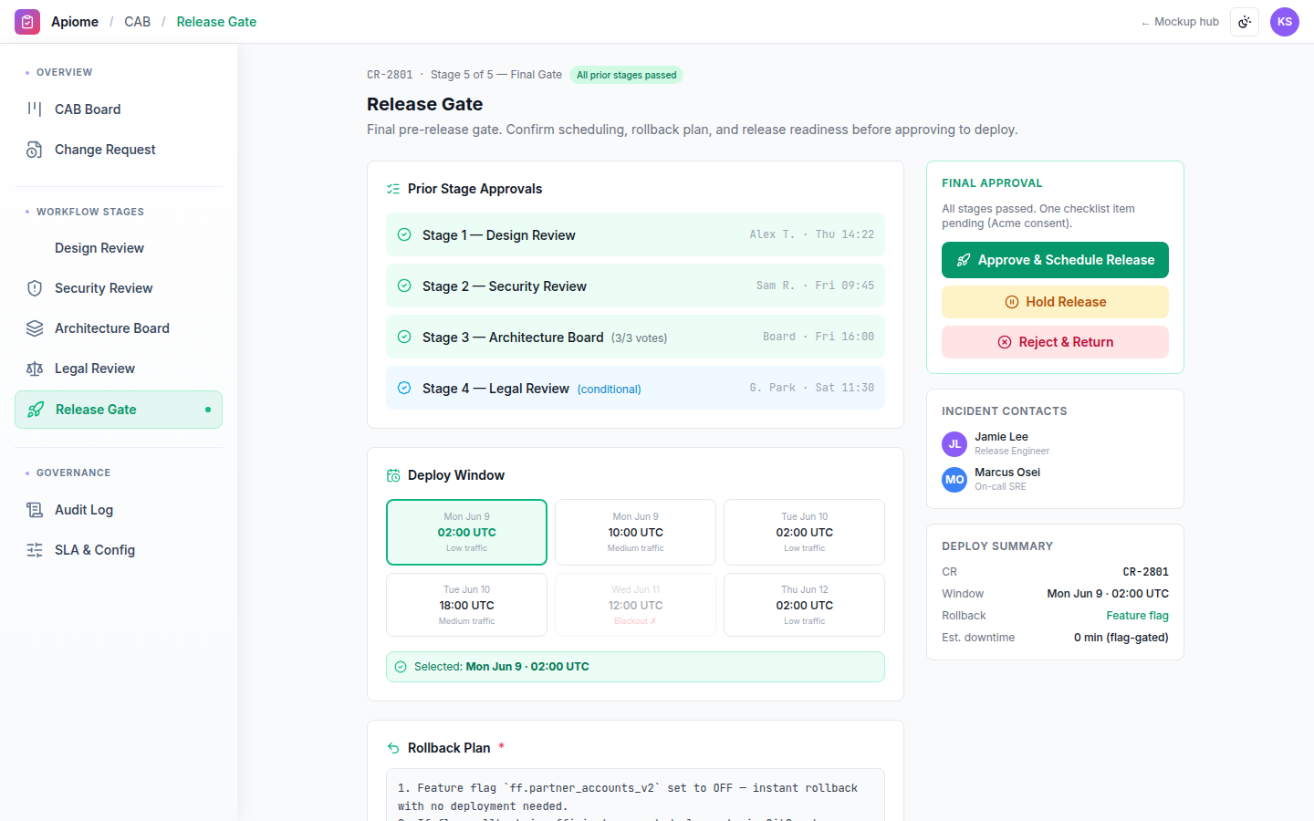Image resolution: width=1314 pixels, height=821 pixels.
Task: Click the Change Request sidebar icon
Action: pyautogui.click(x=35, y=150)
